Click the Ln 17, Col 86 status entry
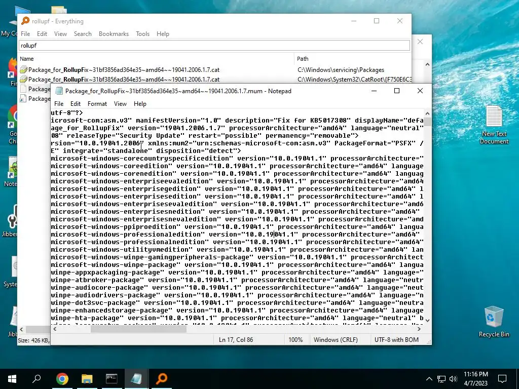The width and height of the screenshot is (519, 389). pyautogui.click(x=236, y=340)
